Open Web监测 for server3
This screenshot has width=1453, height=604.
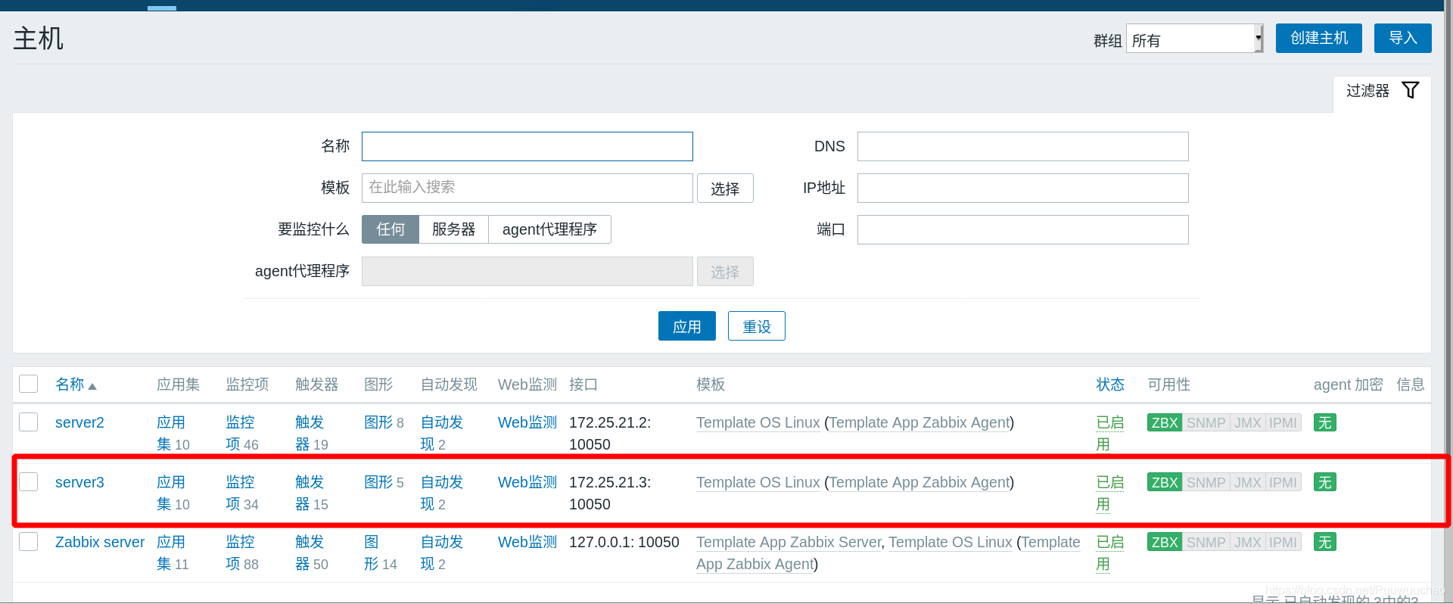click(527, 482)
